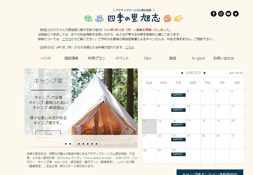Open the Twitter social icon
The width and height of the screenshot is (253, 175).
point(235,14)
